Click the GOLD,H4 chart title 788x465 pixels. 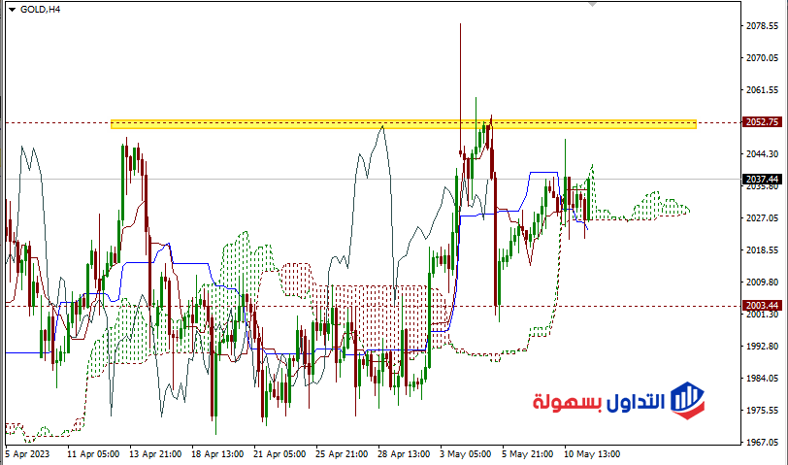click(x=40, y=8)
